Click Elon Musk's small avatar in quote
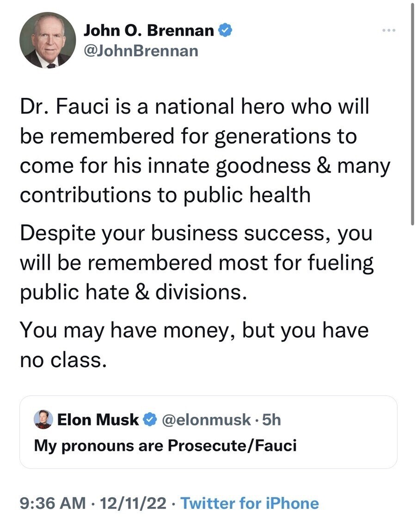The image size is (417, 526). pyautogui.click(x=43, y=420)
